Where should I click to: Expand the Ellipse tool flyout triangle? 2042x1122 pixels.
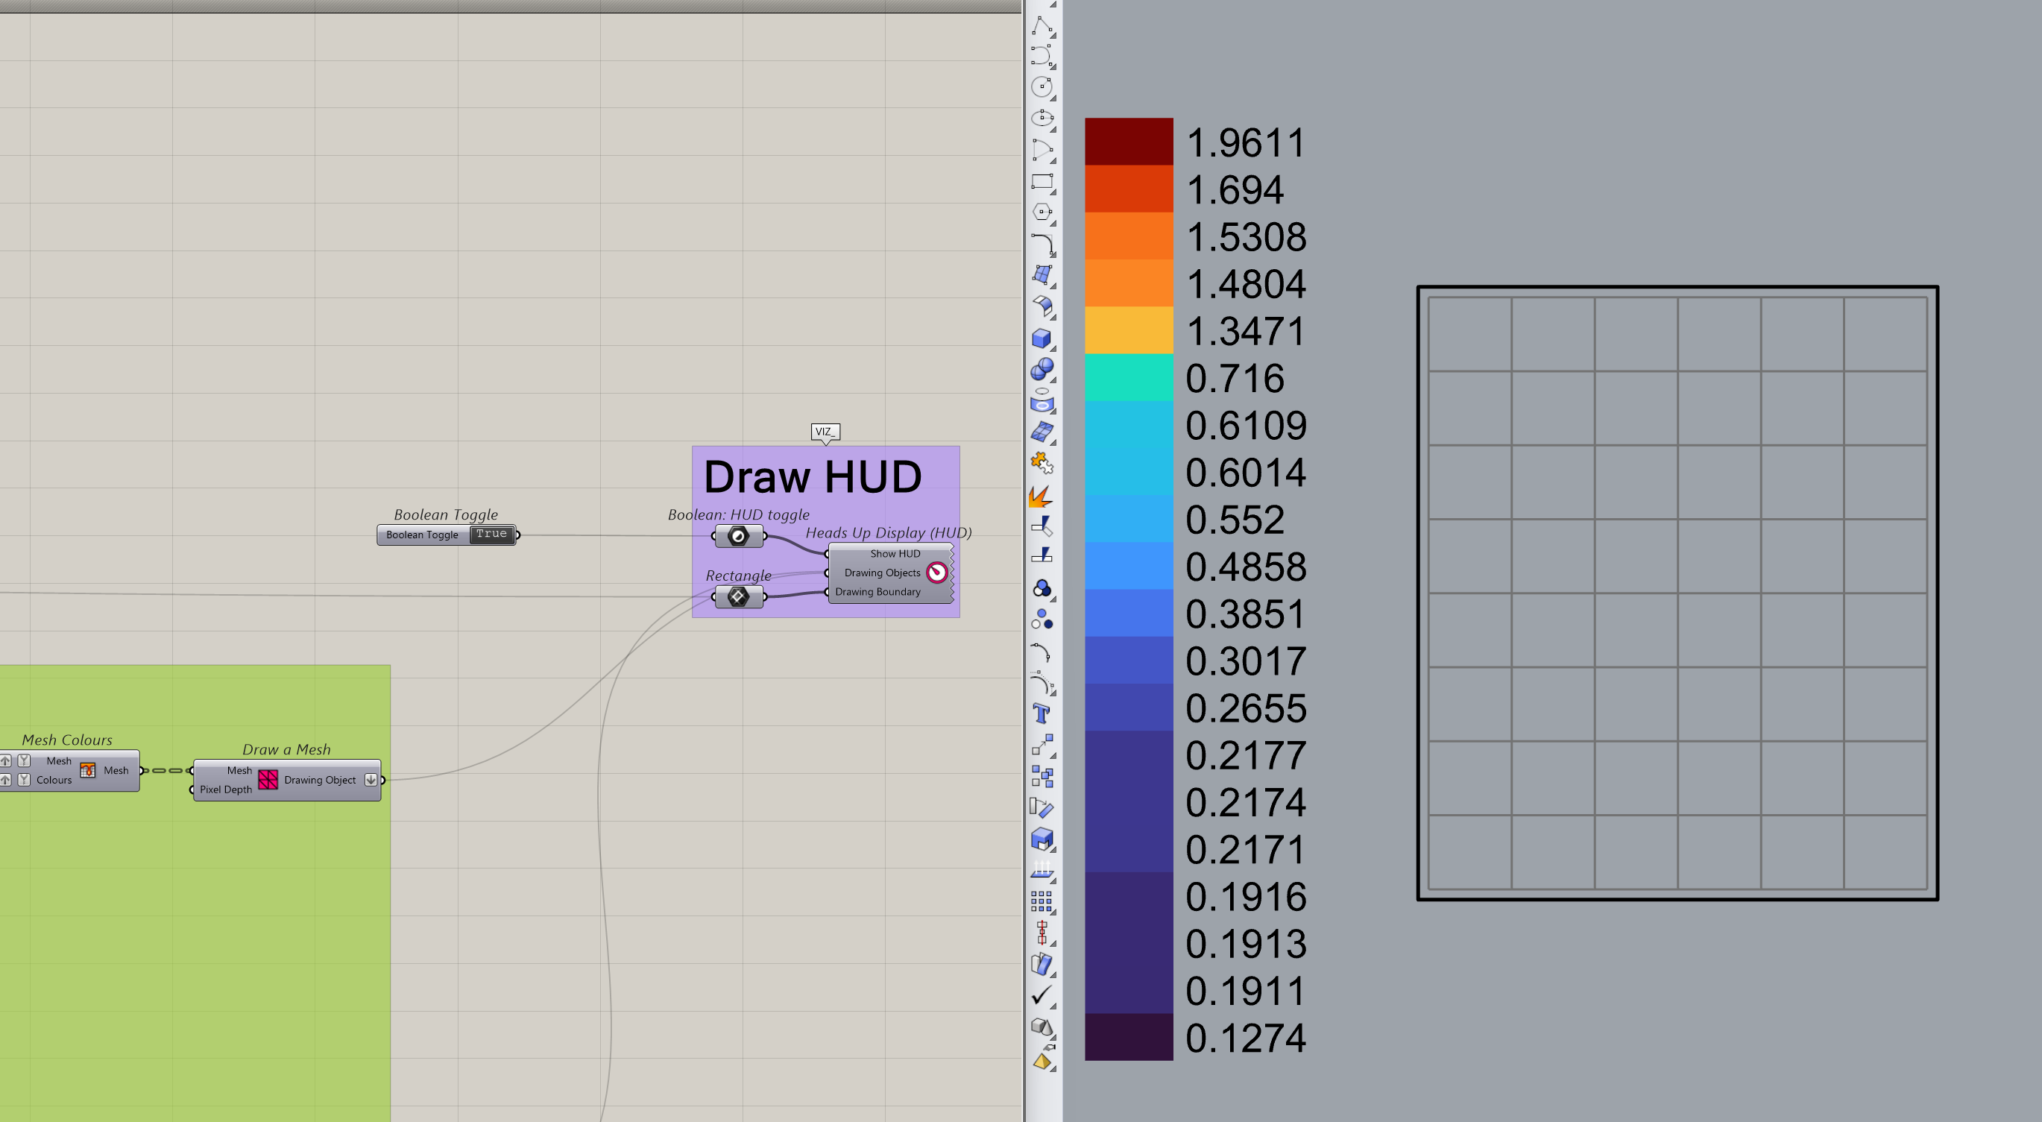(x=1053, y=129)
